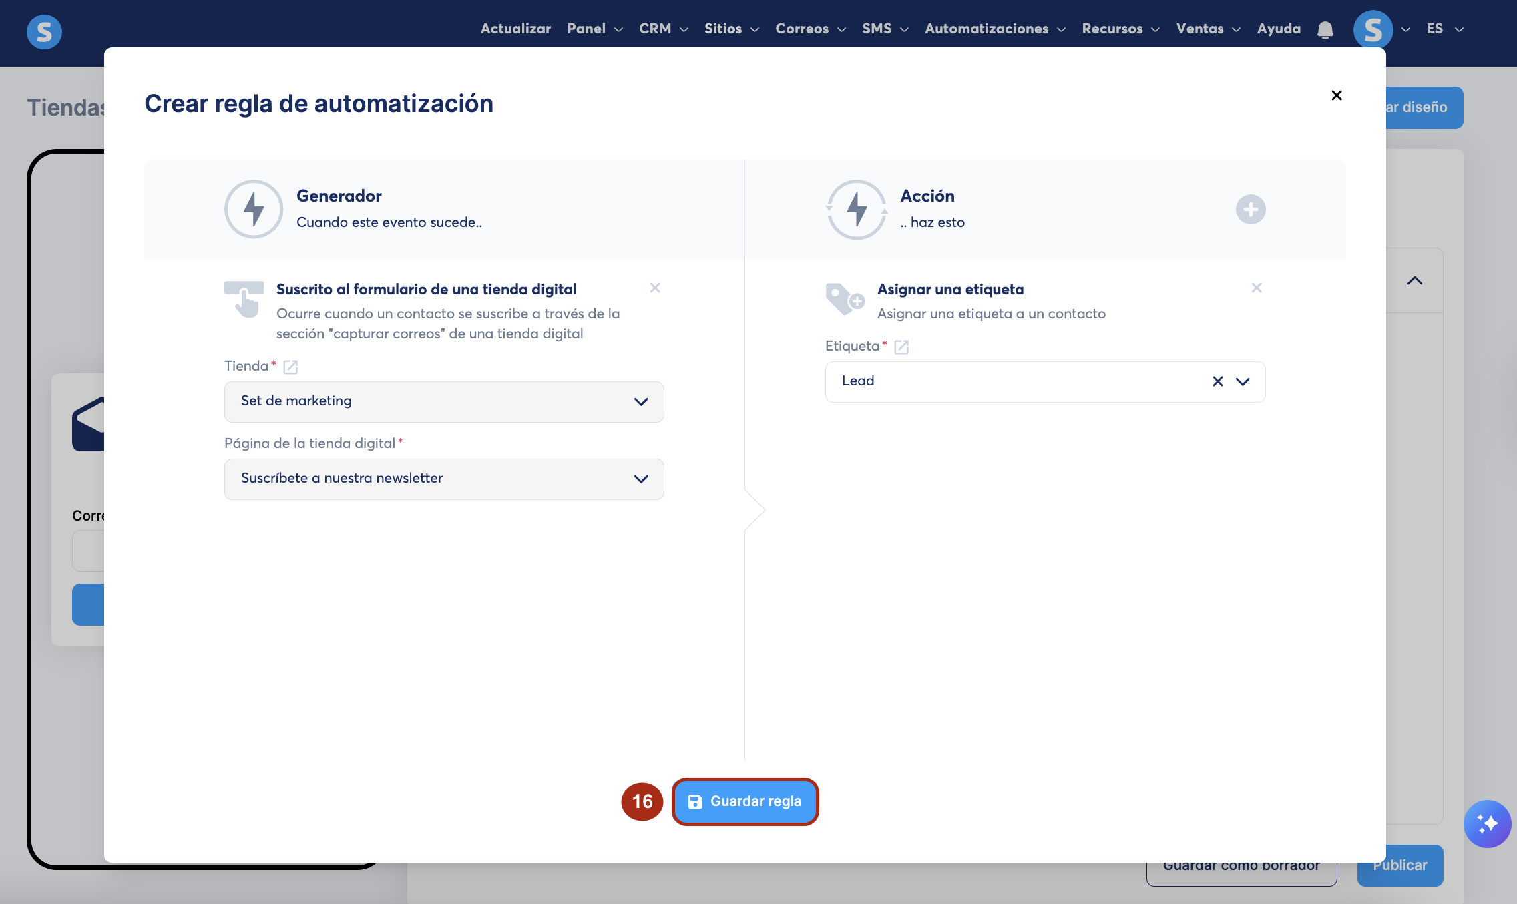This screenshot has height=904, width=1517.
Task: Open the Página de la tienda digital dropdown
Action: 444,479
